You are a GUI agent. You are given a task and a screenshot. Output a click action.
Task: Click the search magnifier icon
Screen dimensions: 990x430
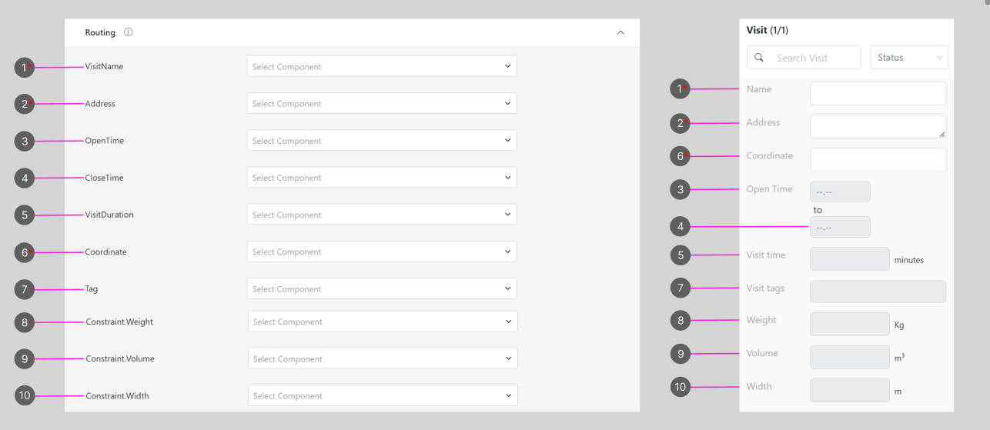[759, 58]
